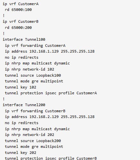Click 'tunnel source Loopback100' line
140x160 pixels.
pos(33,75)
